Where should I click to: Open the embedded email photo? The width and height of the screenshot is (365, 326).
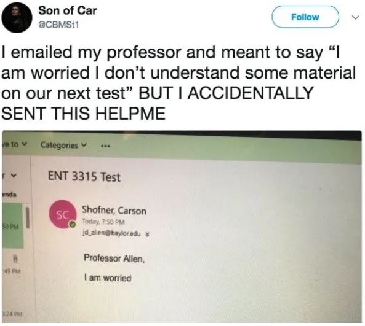182,227
